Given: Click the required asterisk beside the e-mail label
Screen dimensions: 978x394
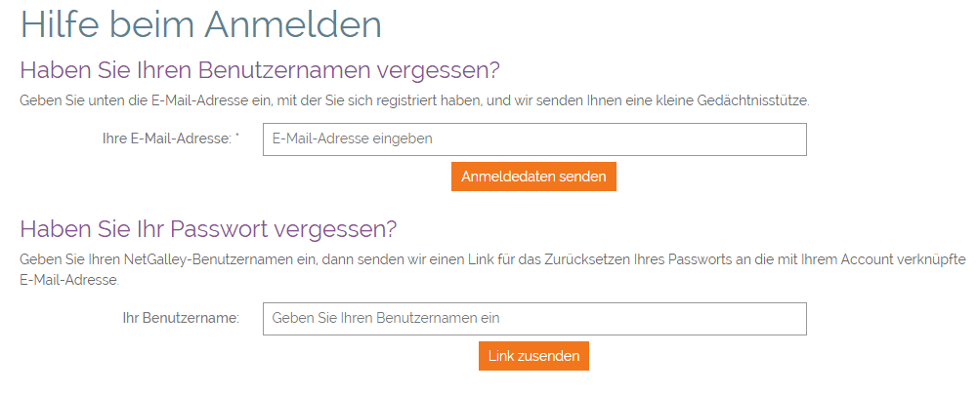Looking at the screenshot, I should pyautogui.click(x=237, y=137).
